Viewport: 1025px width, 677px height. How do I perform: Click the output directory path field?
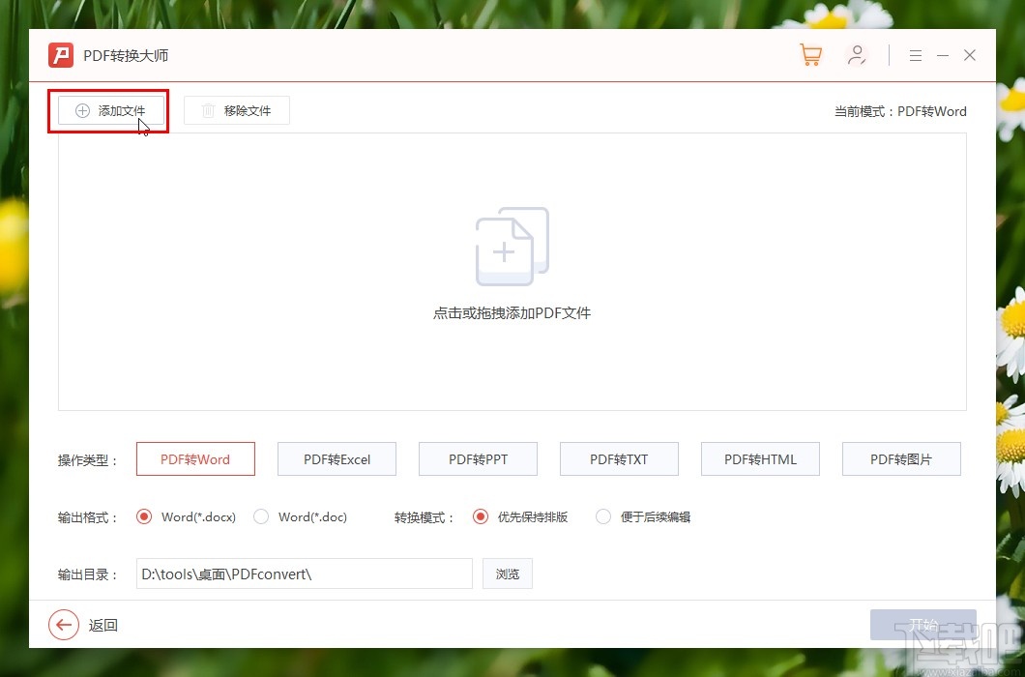[304, 574]
